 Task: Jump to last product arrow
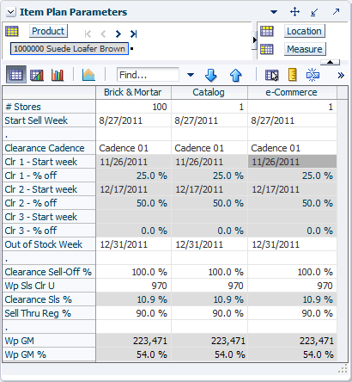click(133, 34)
